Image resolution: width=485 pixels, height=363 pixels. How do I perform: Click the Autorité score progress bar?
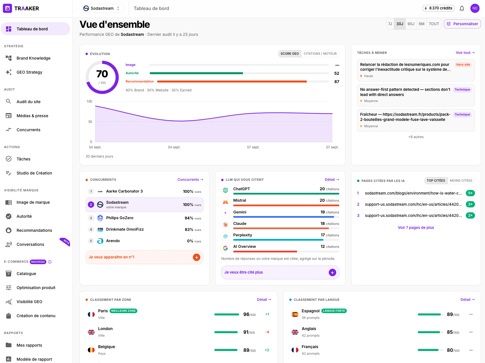[239, 73]
